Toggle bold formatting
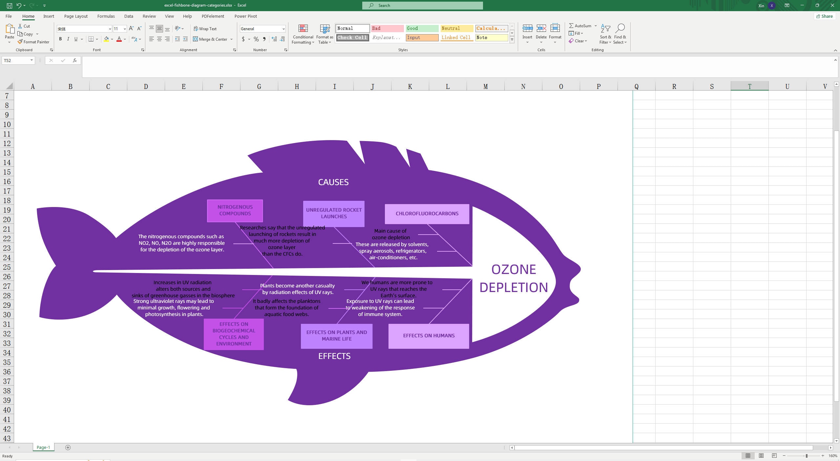The width and height of the screenshot is (840, 461). (x=60, y=39)
